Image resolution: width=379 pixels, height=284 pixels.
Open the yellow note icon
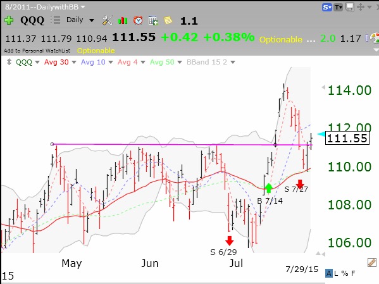pyautogui.click(x=168, y=20)
